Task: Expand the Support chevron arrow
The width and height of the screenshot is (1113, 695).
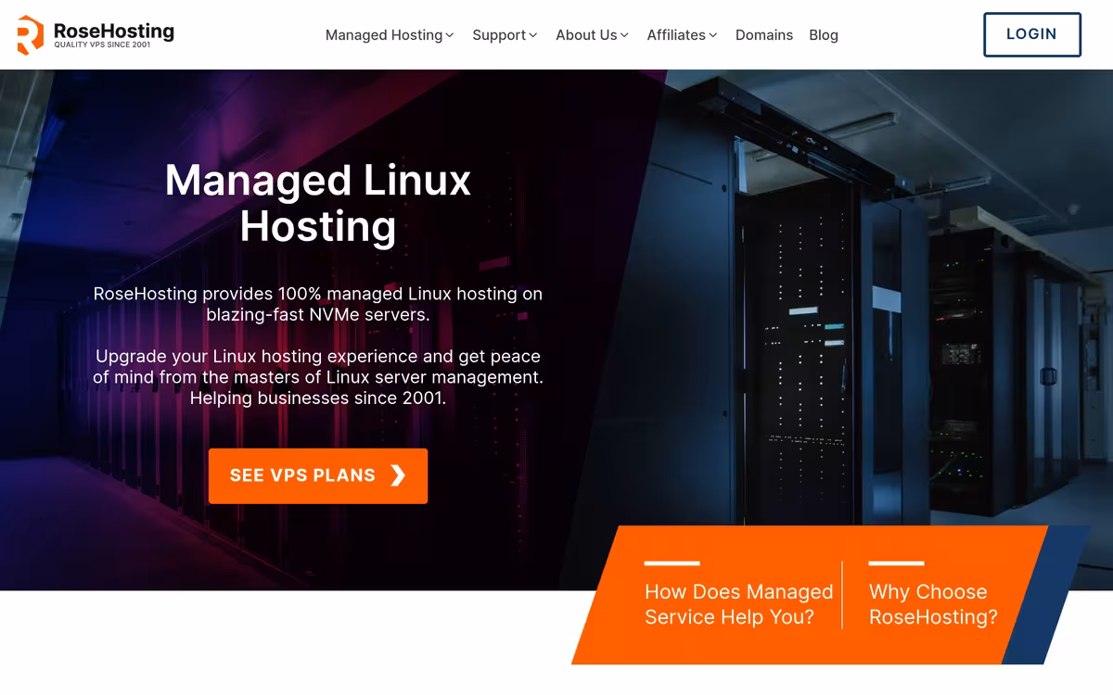Action: coord(533,35)
